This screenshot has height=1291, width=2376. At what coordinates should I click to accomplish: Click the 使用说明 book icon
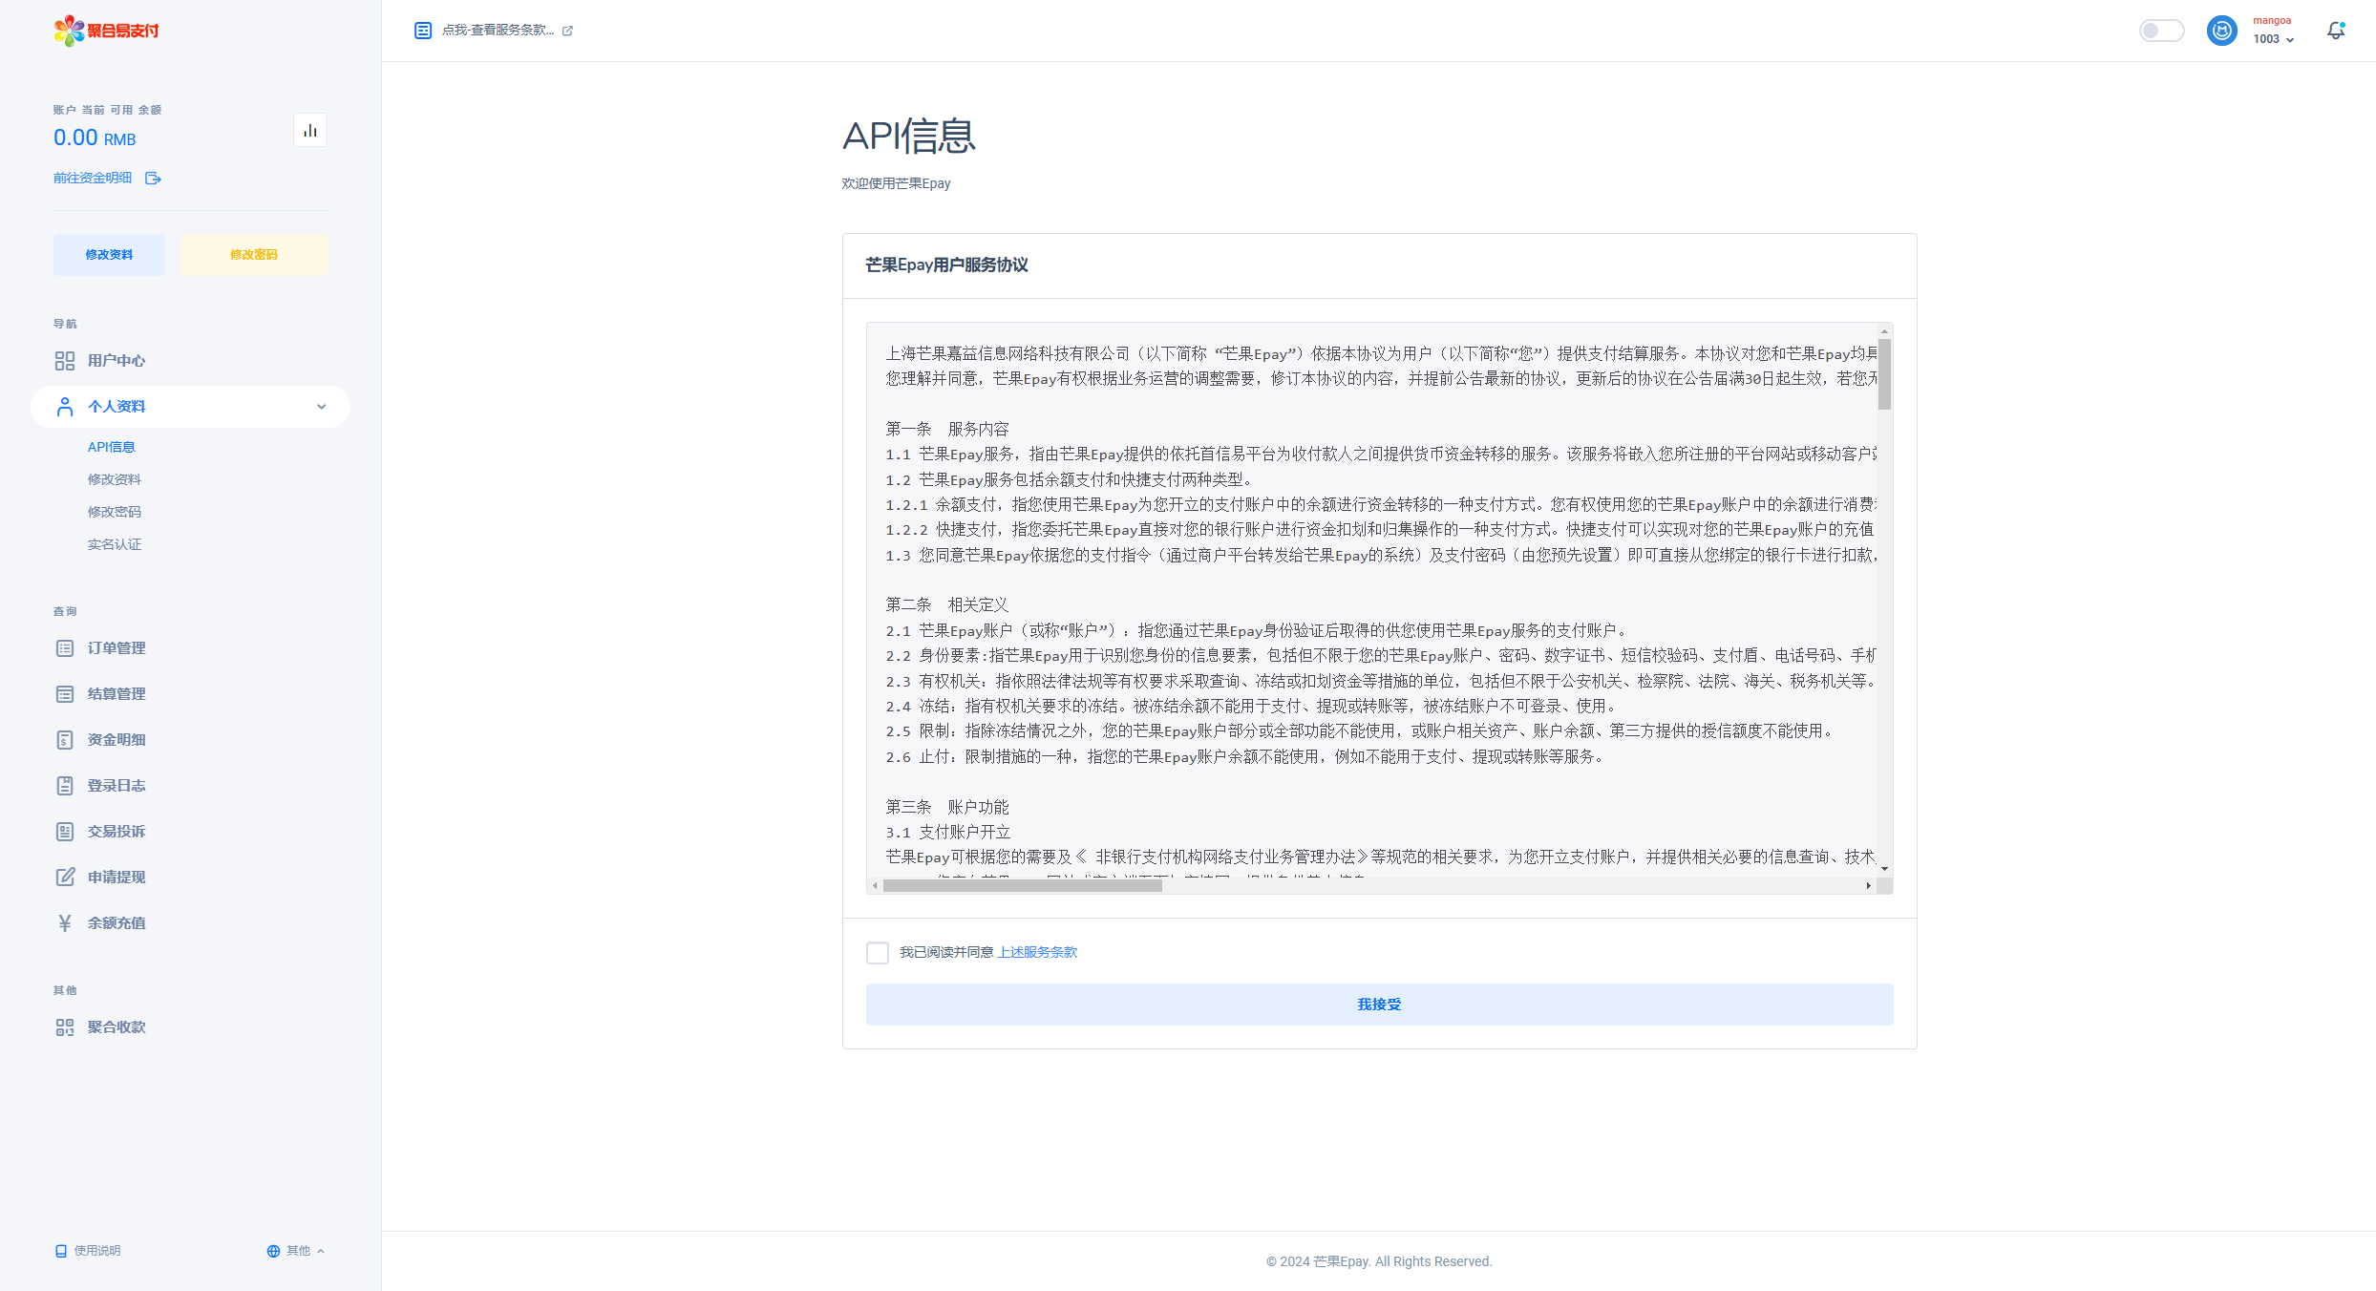[x=61, y=1251]
